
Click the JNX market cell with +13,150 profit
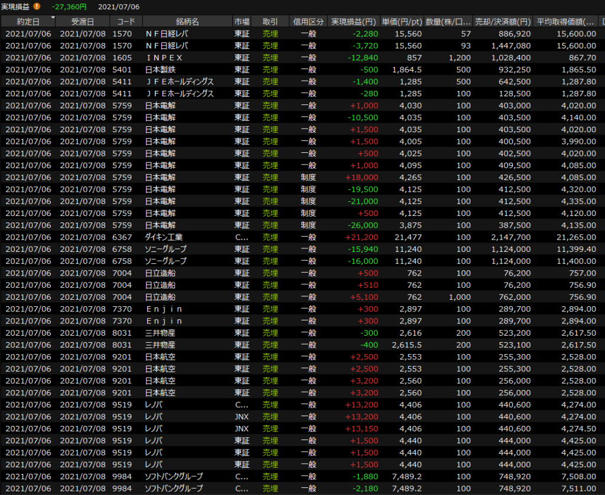[x=241, y=428]
